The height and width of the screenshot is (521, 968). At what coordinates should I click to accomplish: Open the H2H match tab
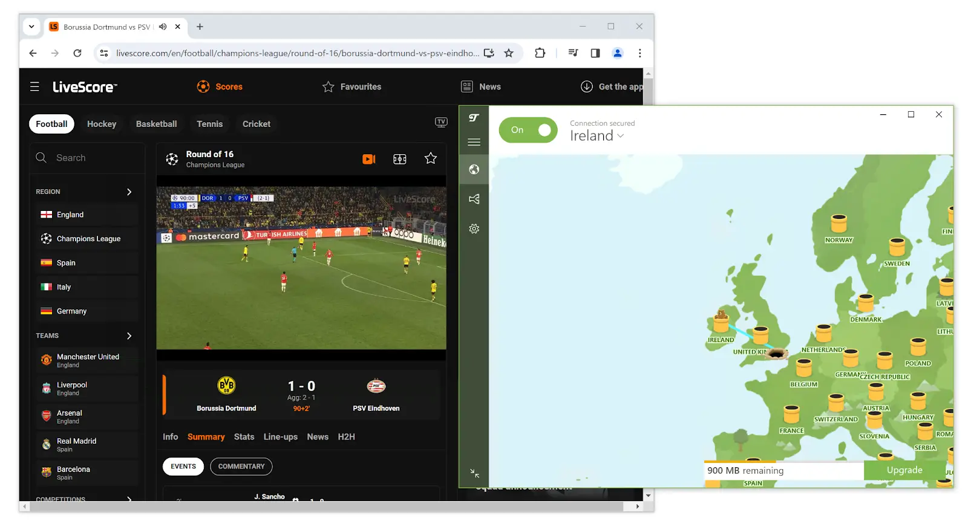pyautogui.click(x=347, y=436)
